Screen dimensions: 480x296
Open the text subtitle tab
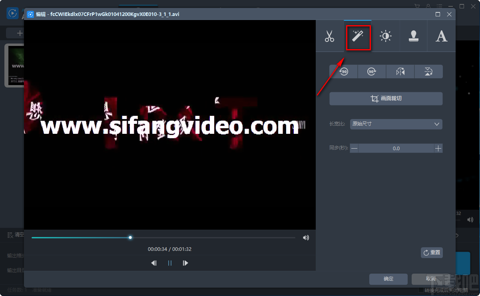[441, 36]
